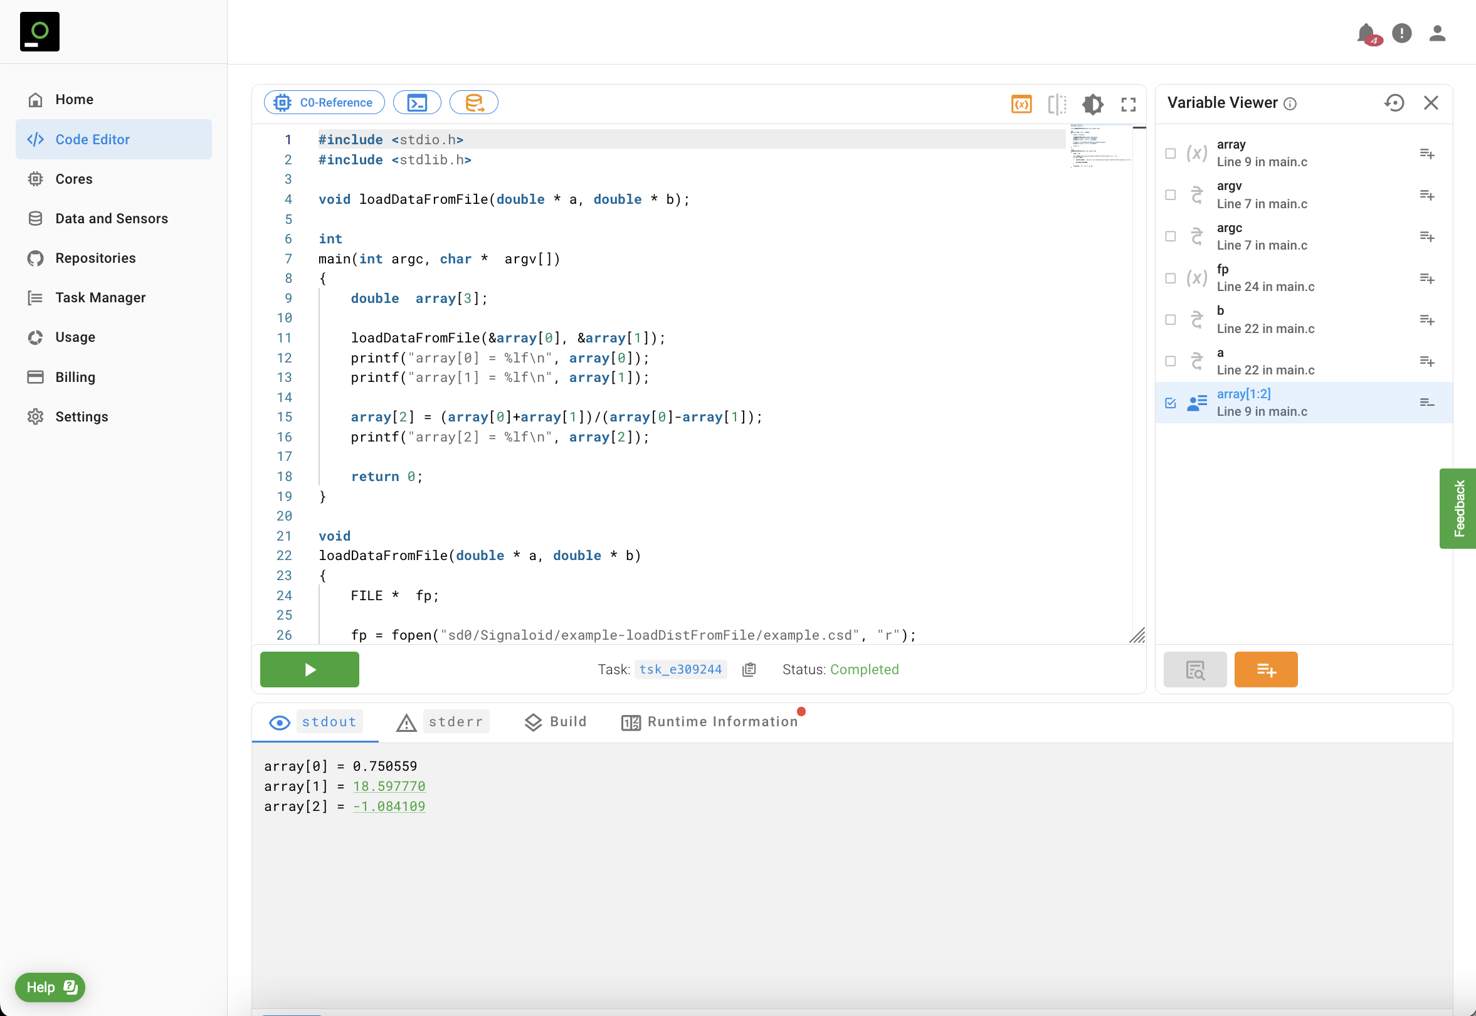Switch editor theme with brightness icon
The width and height of the screenshot is (1476, 1016).
point(1092,103)
